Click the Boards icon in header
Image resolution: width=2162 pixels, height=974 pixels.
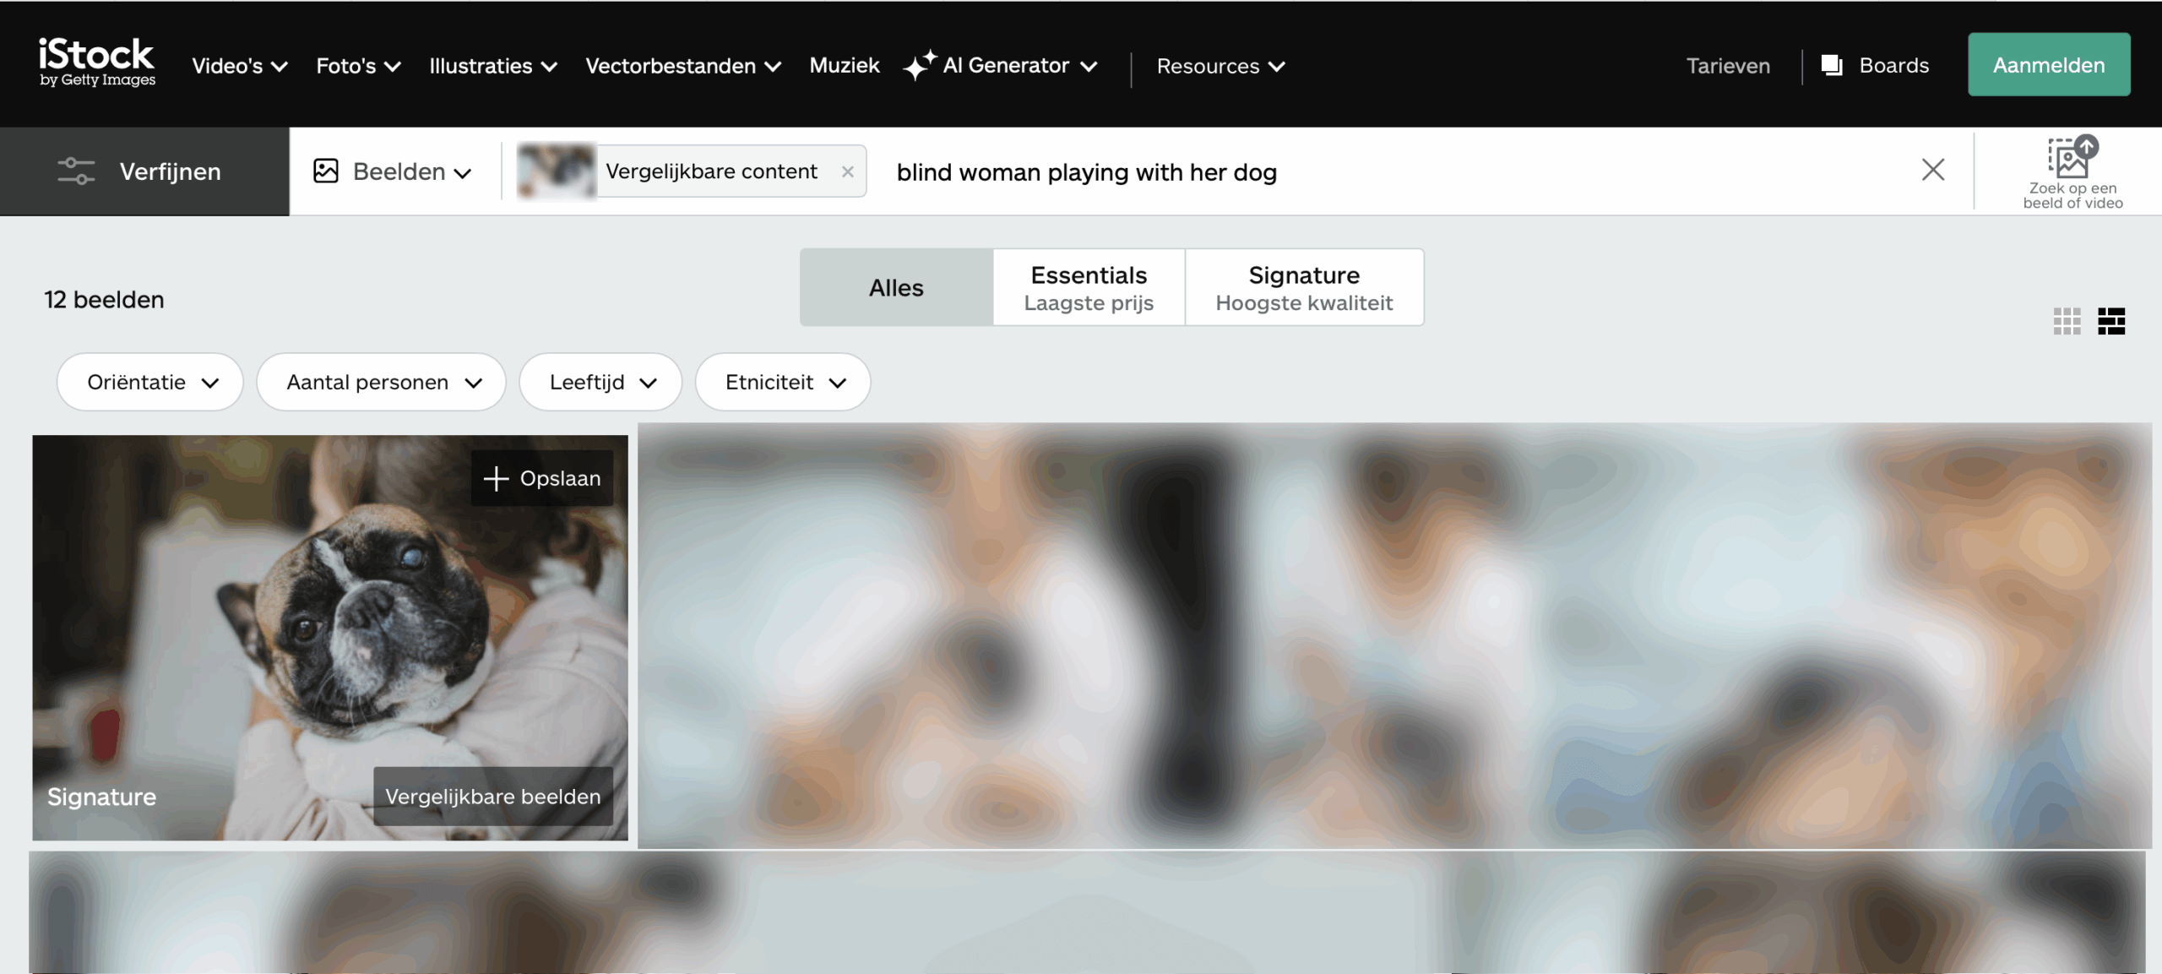tap(1832, 65)
